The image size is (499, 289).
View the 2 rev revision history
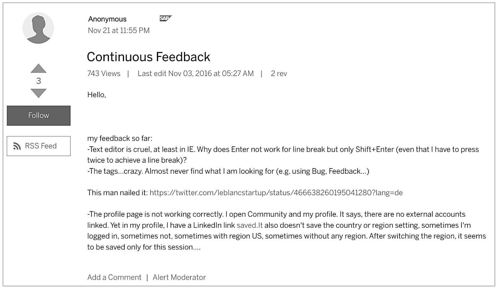point(279,74)
